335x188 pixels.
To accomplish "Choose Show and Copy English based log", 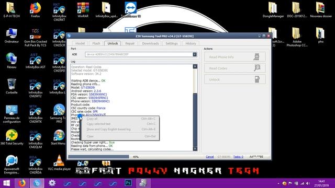I will pyautogui.click(x=120, y=129).
